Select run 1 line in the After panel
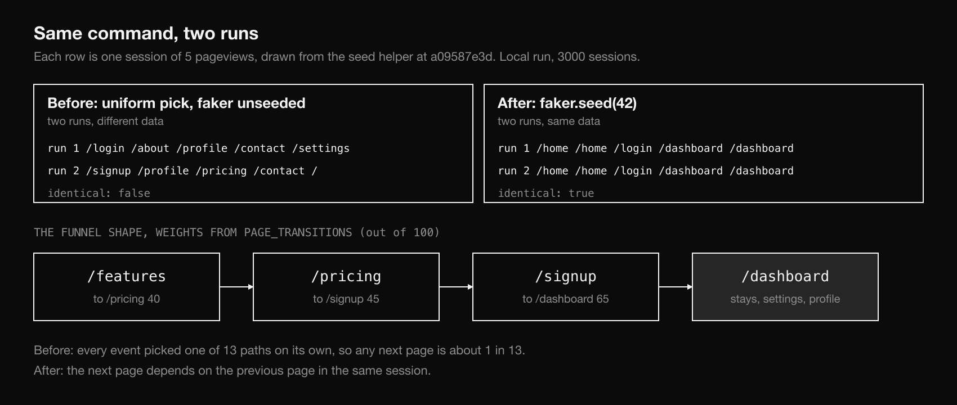The width and height of the screenshot is (957, 405). 646,148
